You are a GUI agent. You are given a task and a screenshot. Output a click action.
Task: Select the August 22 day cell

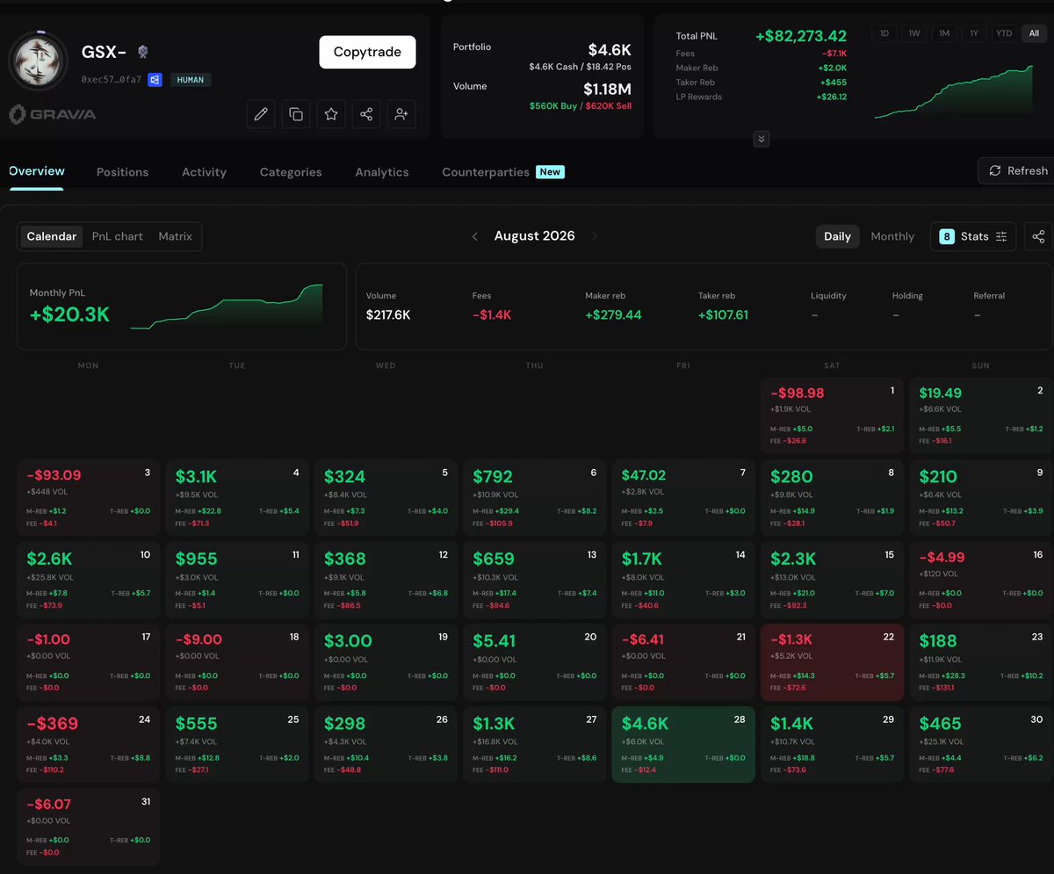[x=832, y=661]
